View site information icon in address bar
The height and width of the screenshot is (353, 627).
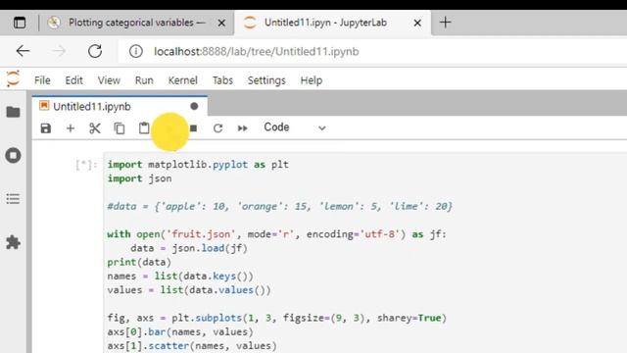[x=136, y=51]
